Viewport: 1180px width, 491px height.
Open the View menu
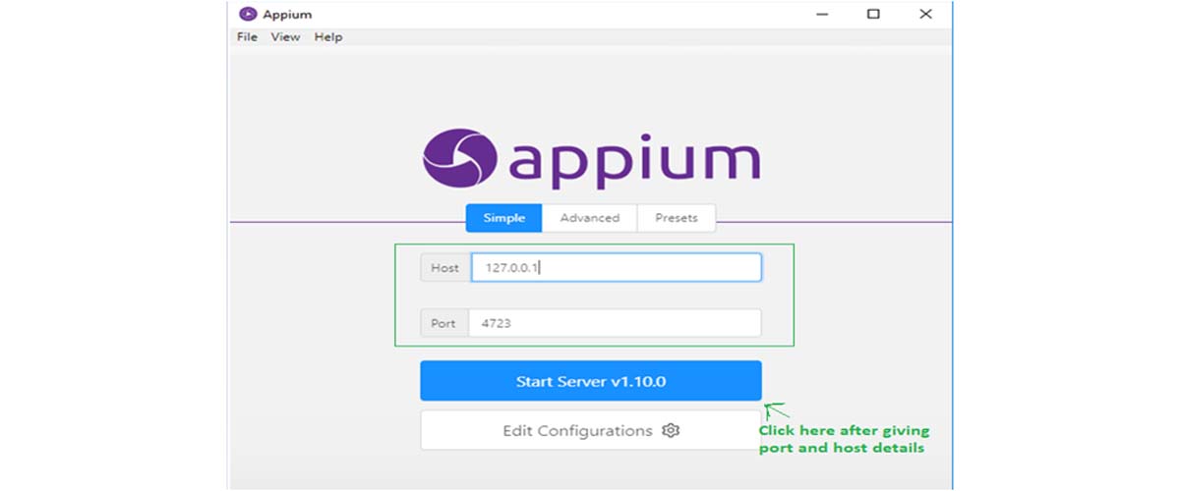coord(285,37)
